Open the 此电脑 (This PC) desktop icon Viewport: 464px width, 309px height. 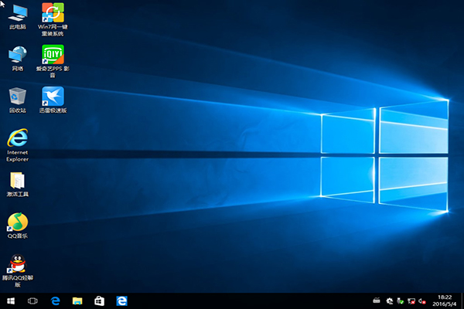pyautogui.click(x=17, y=13)
